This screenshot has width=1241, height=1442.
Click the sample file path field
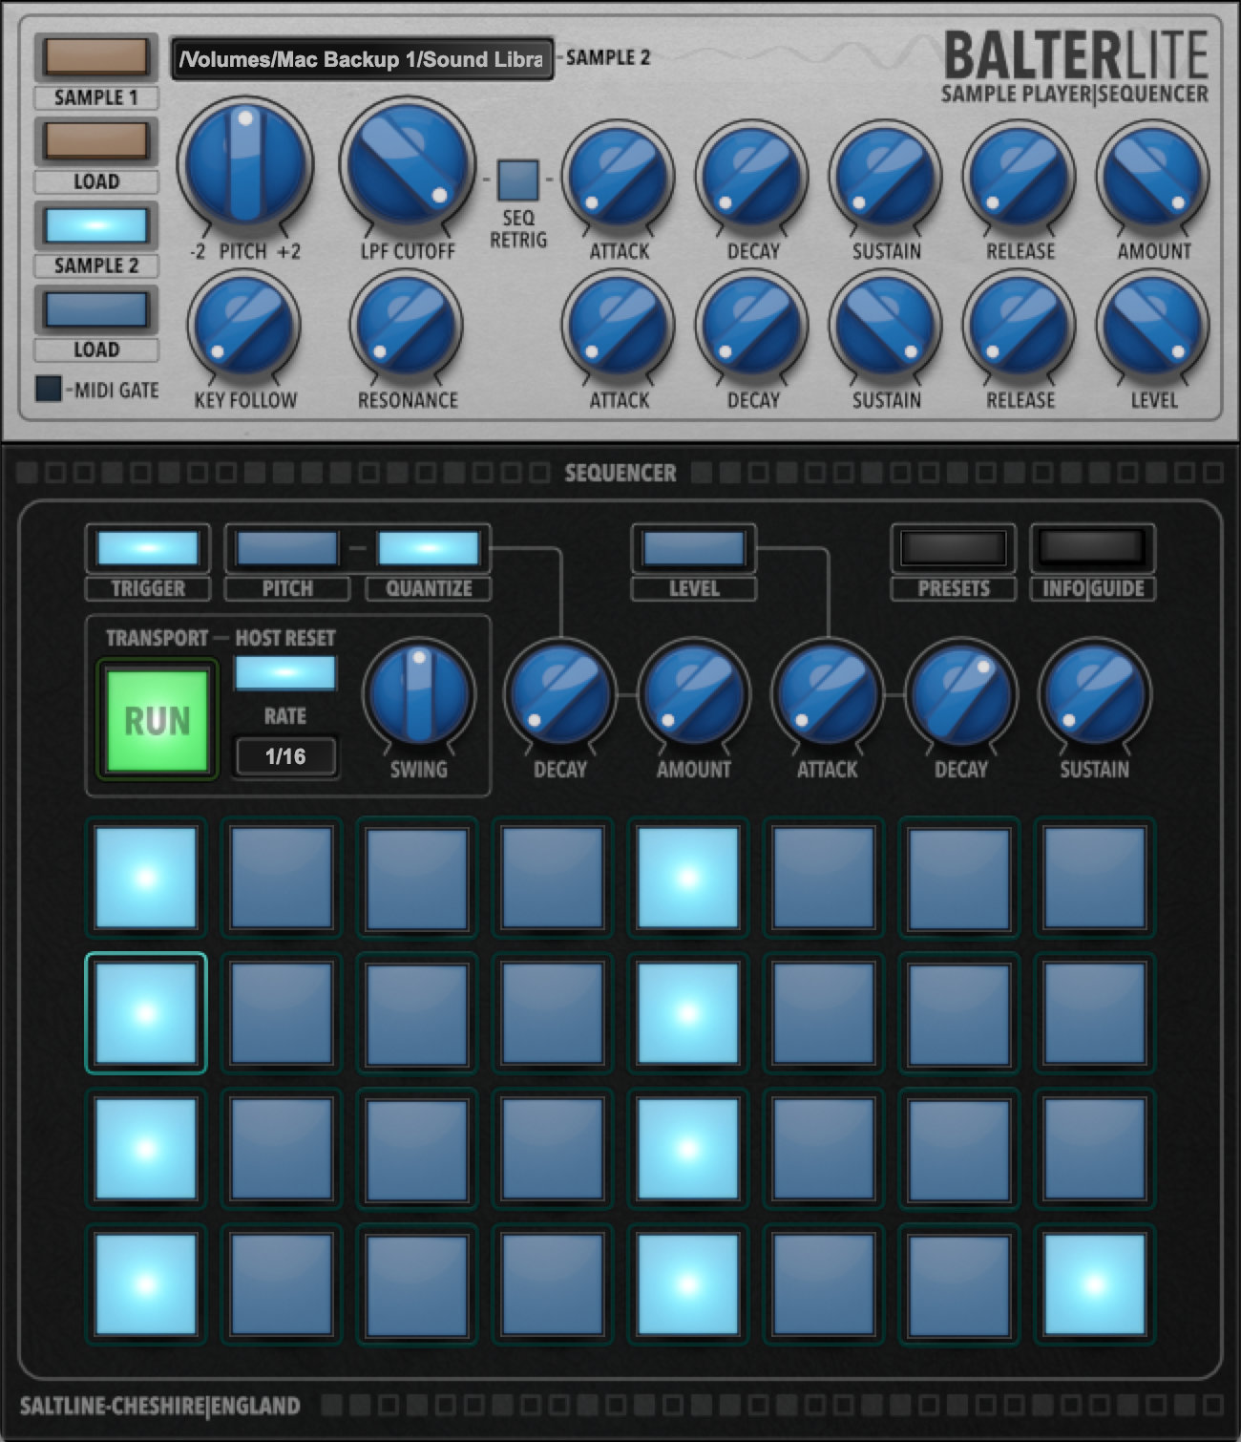[362, 59]
